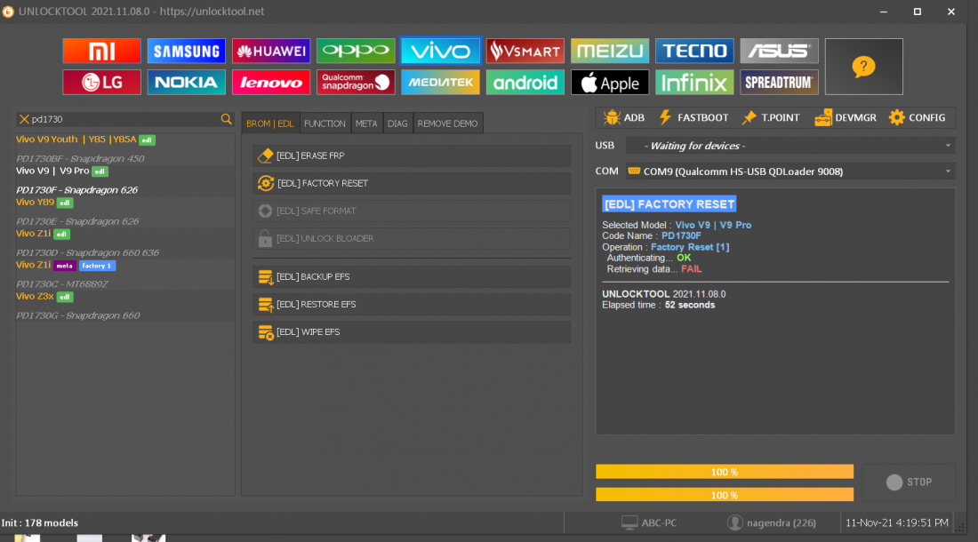Screen dimensions: 978x542
Task: Select the Spreadtrum platform logo
Action: click(779, 83)
